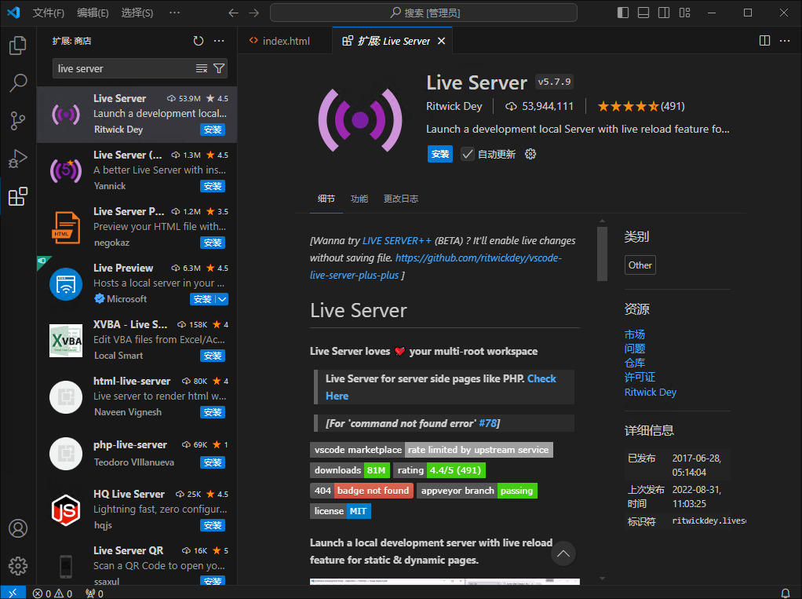Expand the install dropdown on Live Preview

[221, 299]
